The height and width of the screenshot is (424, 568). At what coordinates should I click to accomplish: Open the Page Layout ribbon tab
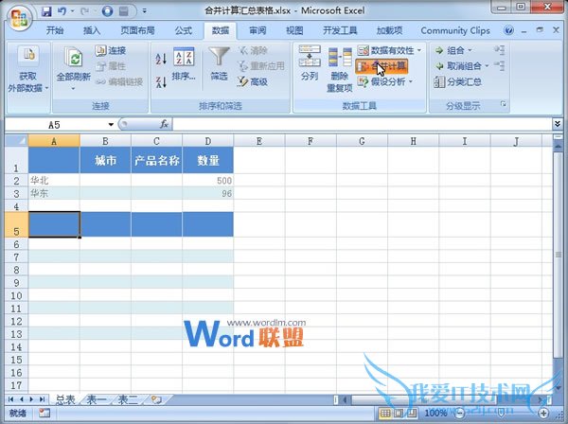coord(137,30)
